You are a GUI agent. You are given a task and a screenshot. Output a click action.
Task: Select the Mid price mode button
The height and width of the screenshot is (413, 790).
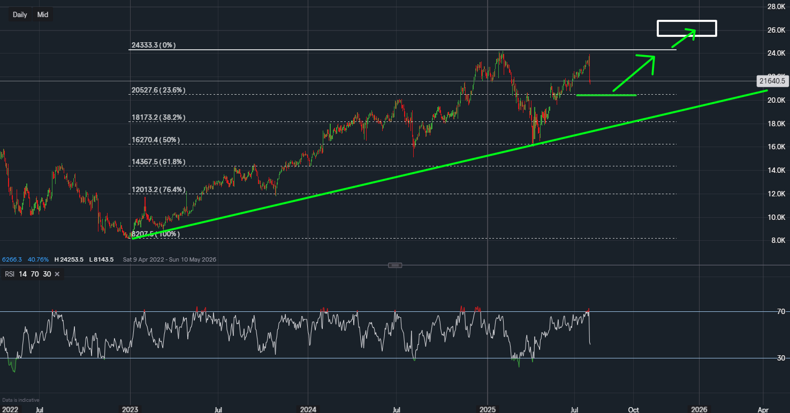(x=42, y=14)
